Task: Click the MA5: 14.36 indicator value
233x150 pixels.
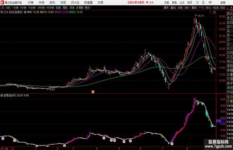Action: tap(33, 12)
